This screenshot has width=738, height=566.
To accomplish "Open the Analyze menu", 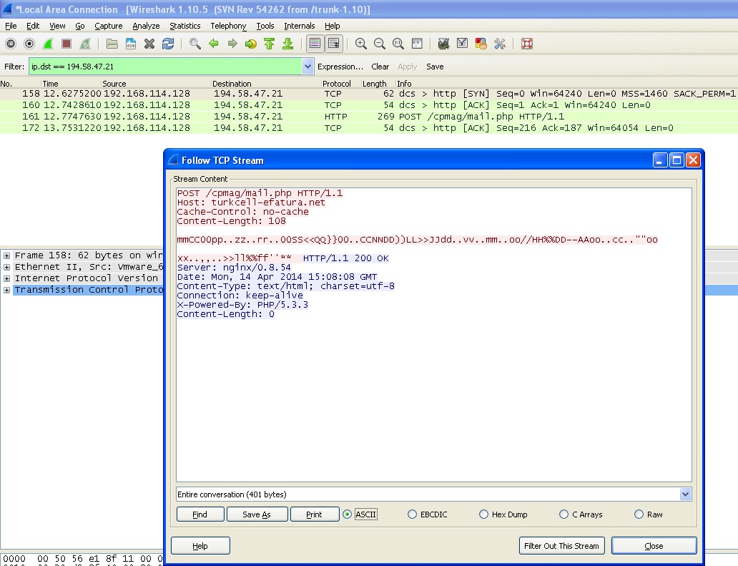I will click(146, 26).
